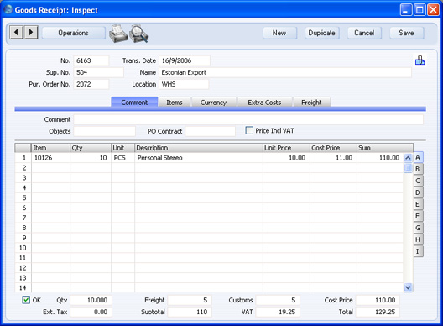The width and height of the screenshot is (443, 326).
Task: Open the Operations menu
Action: [x=74, y=33]
